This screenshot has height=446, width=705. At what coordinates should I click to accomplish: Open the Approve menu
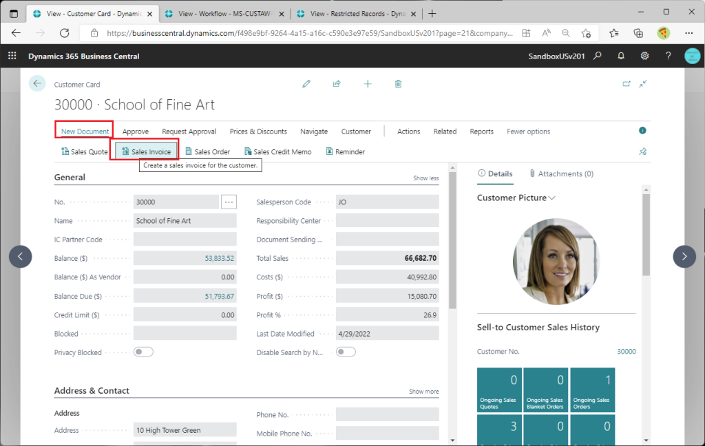[x=136, y=131]
